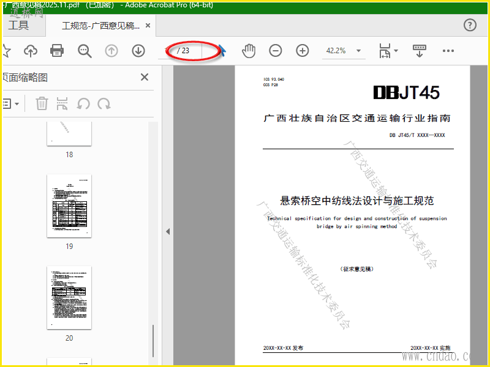Click the DBJT45 heading text
Image resolution: width=490 pixels, height=367 pixels.
point(407,93)
